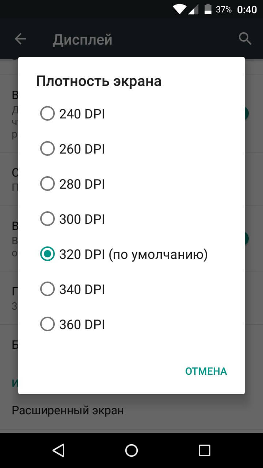Select 320 DPI (по умолчанию) option
This screenshot has width=263, height=468.
coord(47,254)
